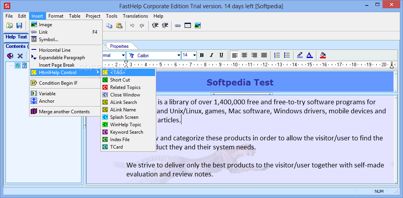Toggle Bold formatting
Screen dimensions: 403x198
202,55
